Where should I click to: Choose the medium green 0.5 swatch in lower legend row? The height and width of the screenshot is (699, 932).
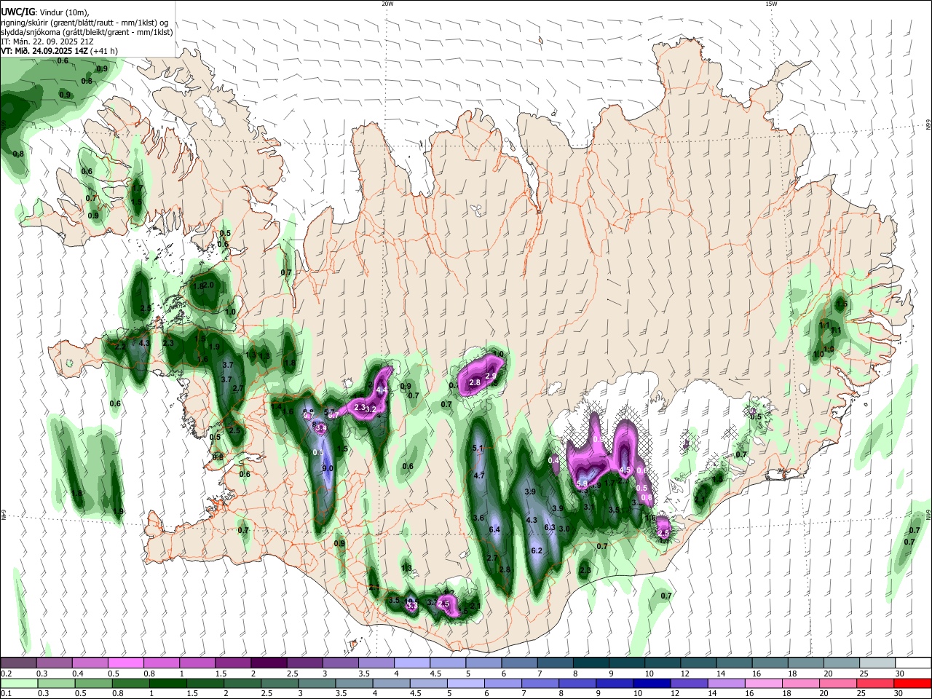point(93,683)
